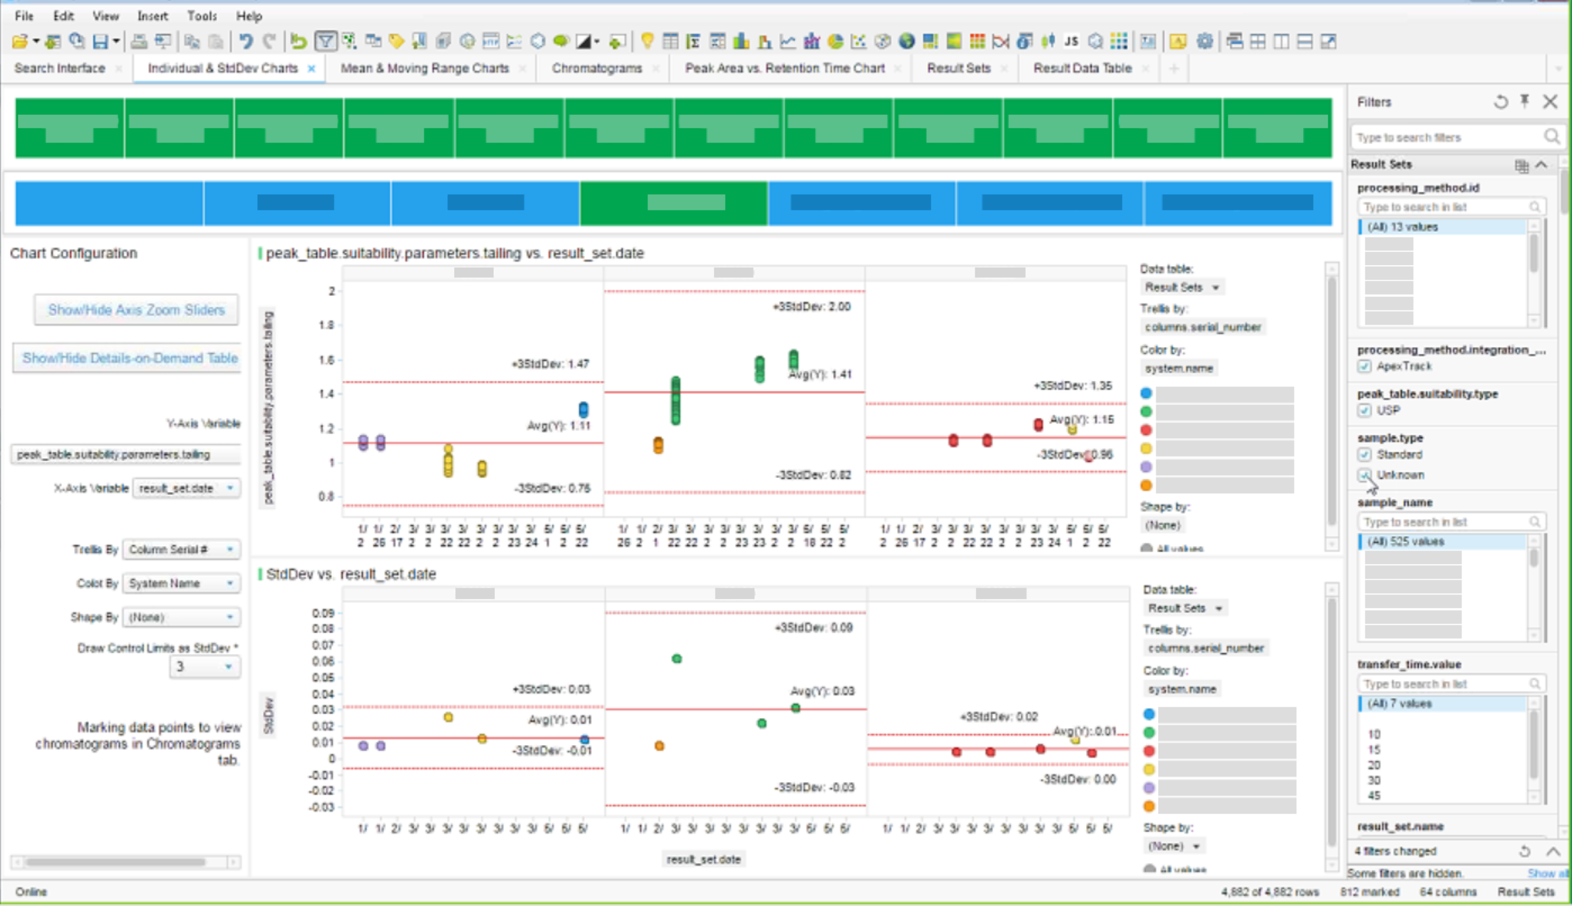
Task: Click Show/Hide Details-on-Demand Table button
Action: click(129, 358)
